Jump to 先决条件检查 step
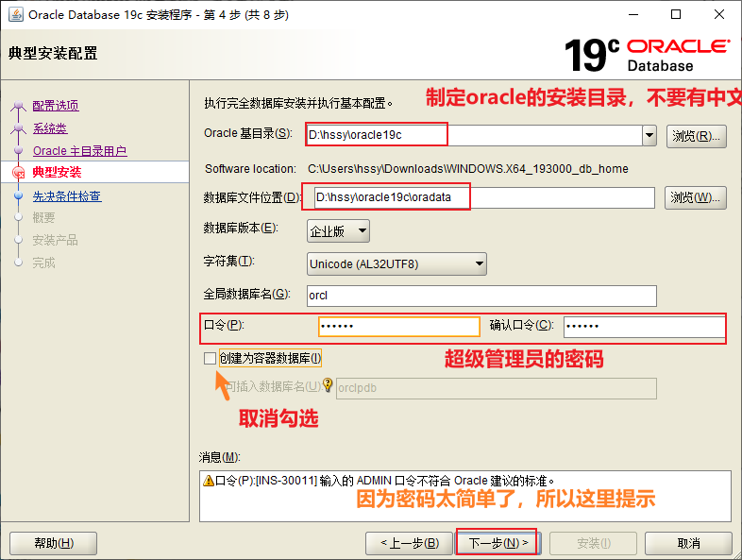 tap(67, 196)
